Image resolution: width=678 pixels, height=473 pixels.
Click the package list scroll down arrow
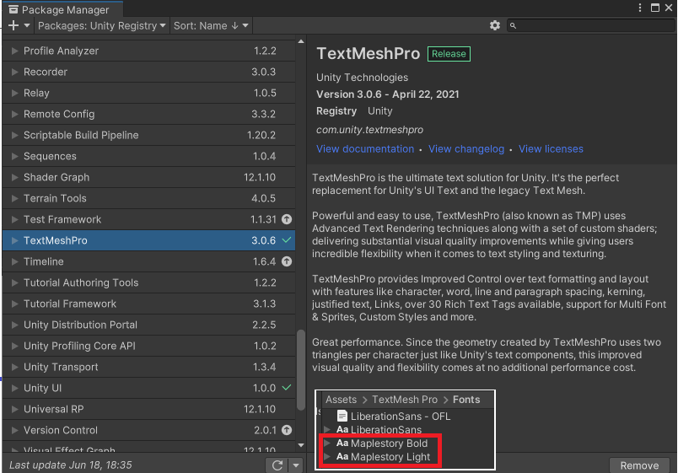[301, 445]
